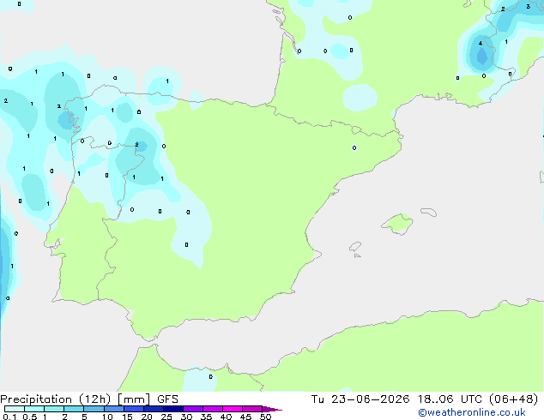Click the 0.5–1 mm legend color swatch
The image size is (544, 420).
coord(34,409)
